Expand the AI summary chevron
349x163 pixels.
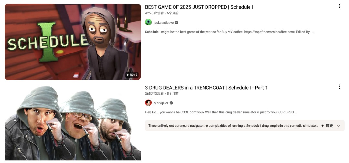338,126
